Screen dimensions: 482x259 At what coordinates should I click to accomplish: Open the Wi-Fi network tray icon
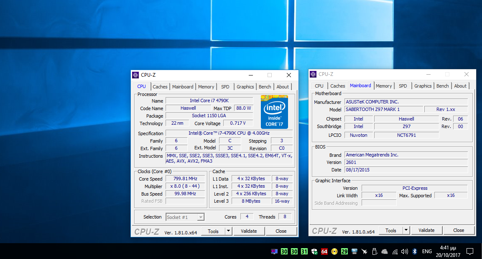pos(395,252)
